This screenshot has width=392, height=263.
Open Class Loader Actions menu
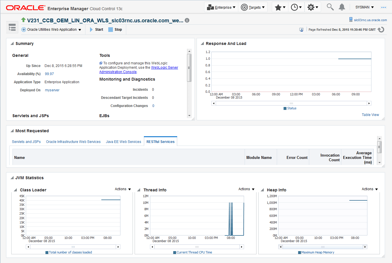[123, 189]
